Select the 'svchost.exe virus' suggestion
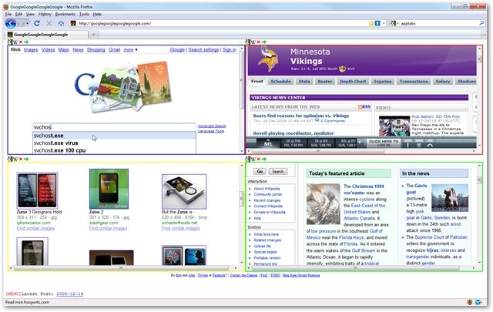Viewport: 493px width, 312px height. click(115, 143)
